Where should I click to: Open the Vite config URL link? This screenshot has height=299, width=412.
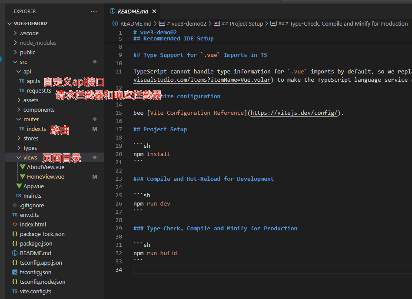pos(294,113)
